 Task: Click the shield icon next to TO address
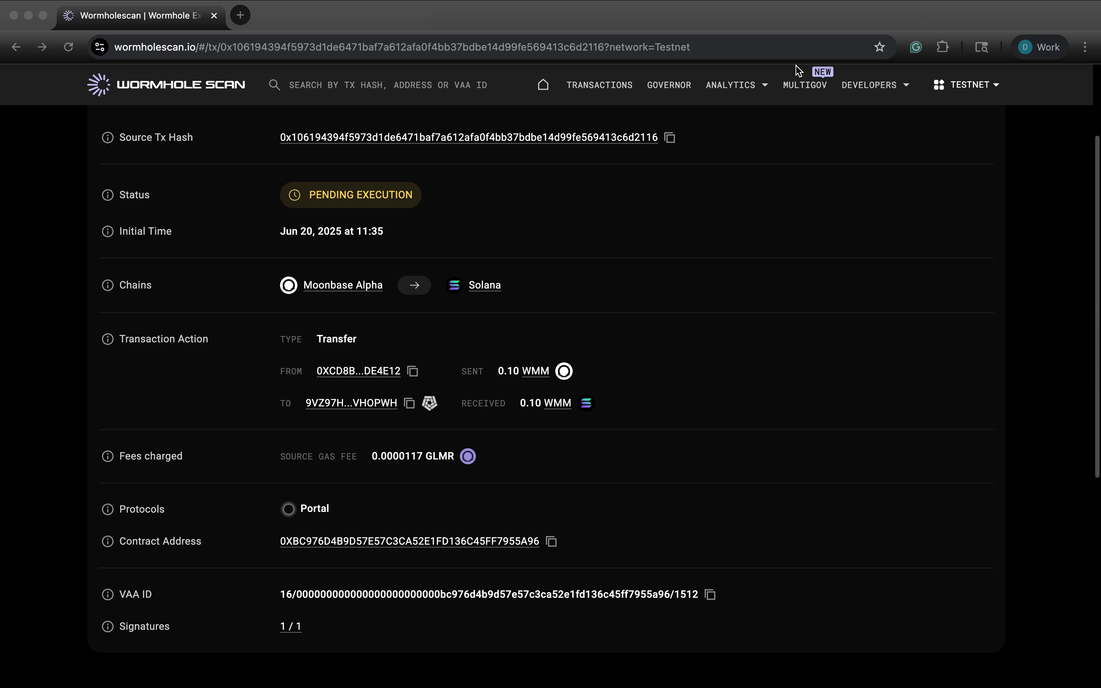pyautogui.click(x=429, y=403)
